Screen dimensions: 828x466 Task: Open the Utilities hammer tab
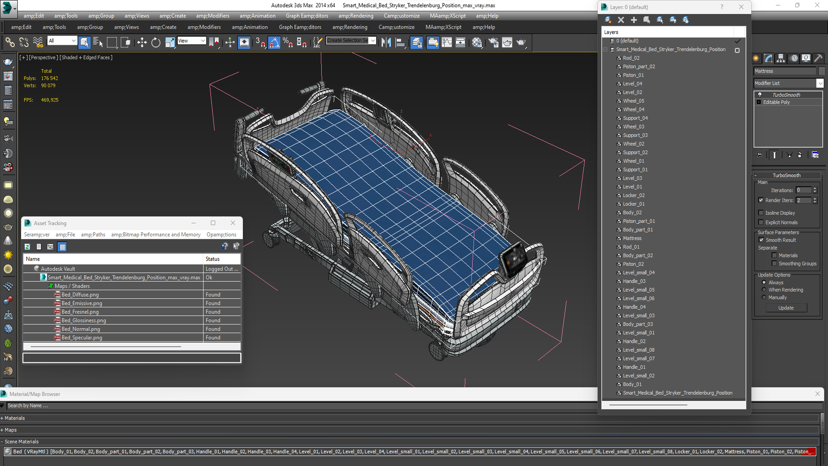(818, 58)
